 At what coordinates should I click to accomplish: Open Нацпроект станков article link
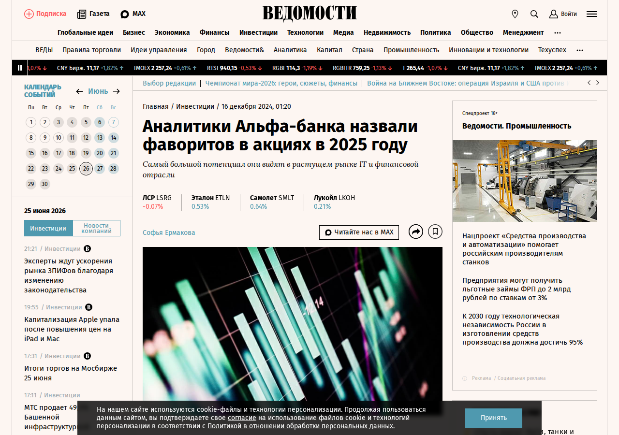tap(524, 249)
